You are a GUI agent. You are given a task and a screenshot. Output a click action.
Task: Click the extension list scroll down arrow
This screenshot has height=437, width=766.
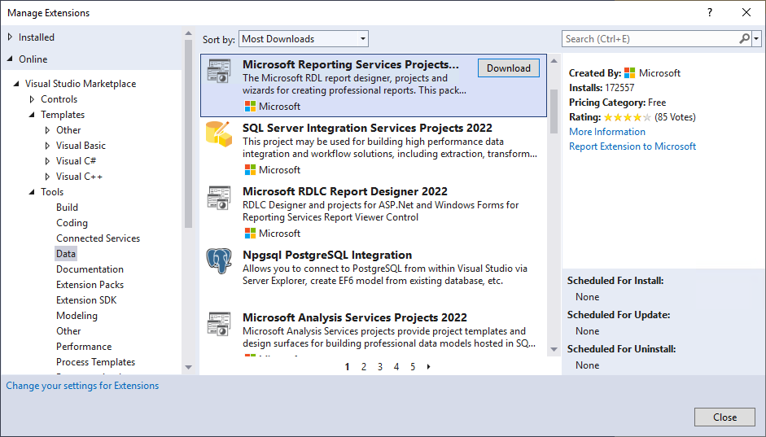554,349
